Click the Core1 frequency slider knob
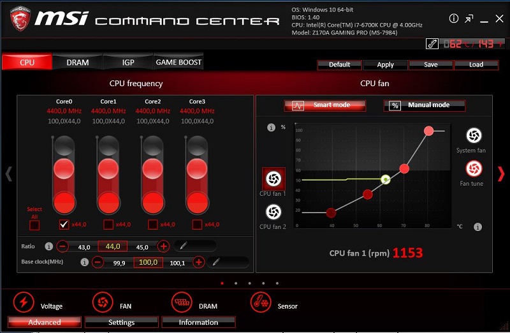The height and width of the screenshot is (333, 510). [x=108, y=169]
